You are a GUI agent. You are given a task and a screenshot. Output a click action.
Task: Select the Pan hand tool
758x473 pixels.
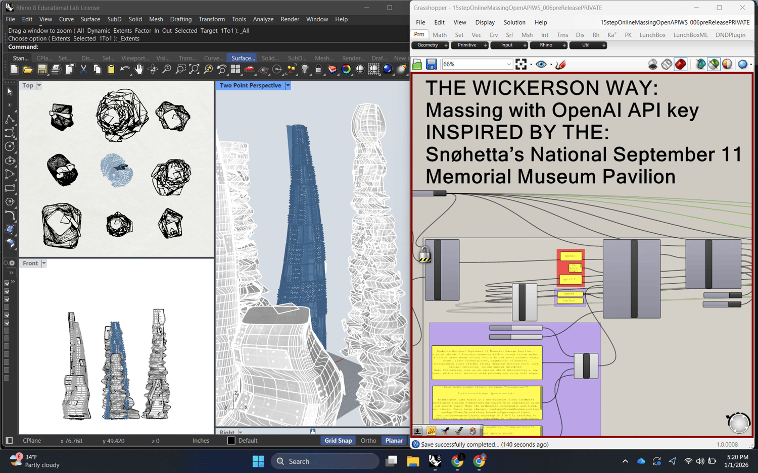[x=138, y=70]
